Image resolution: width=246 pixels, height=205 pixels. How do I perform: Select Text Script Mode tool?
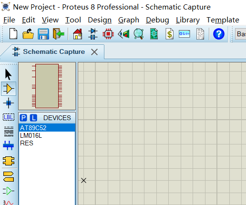pyautogui.click(x=9, y=132)
